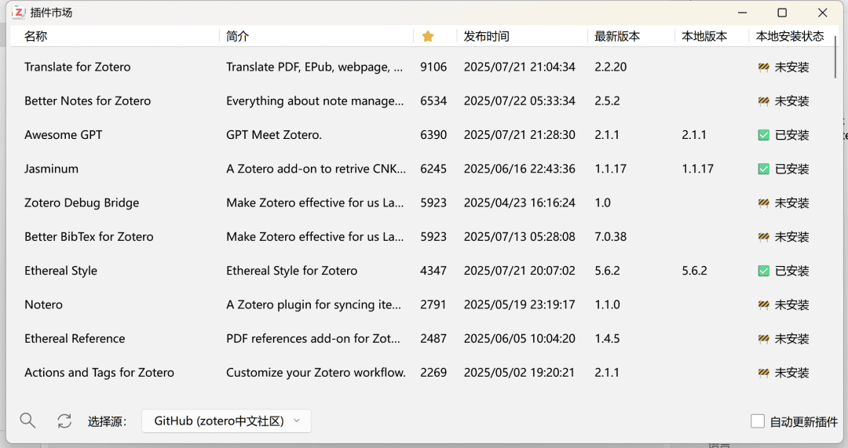Click the star count 6245
Screen dimensions: 848x448
(x=433, y=169)
